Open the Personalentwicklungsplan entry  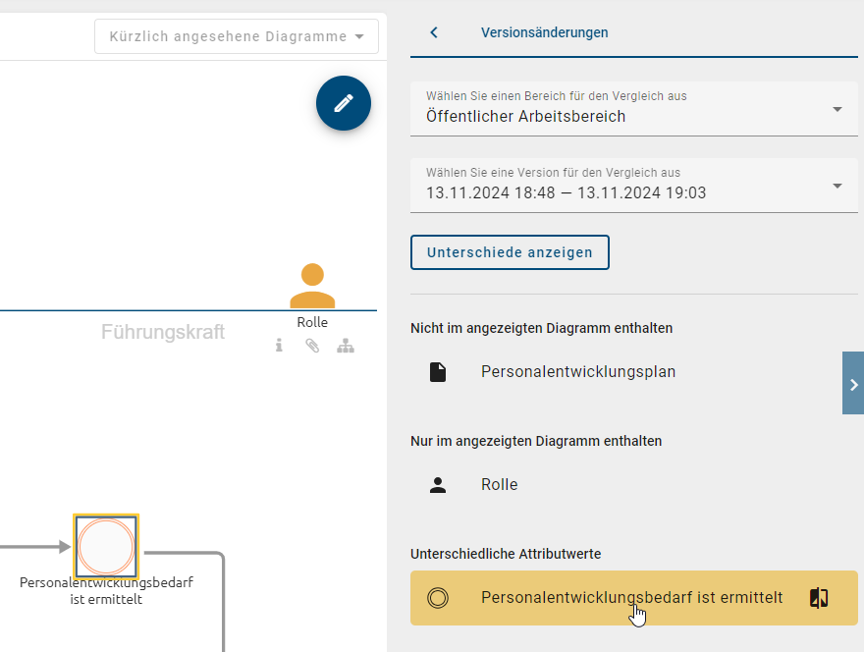coord(579,371)
